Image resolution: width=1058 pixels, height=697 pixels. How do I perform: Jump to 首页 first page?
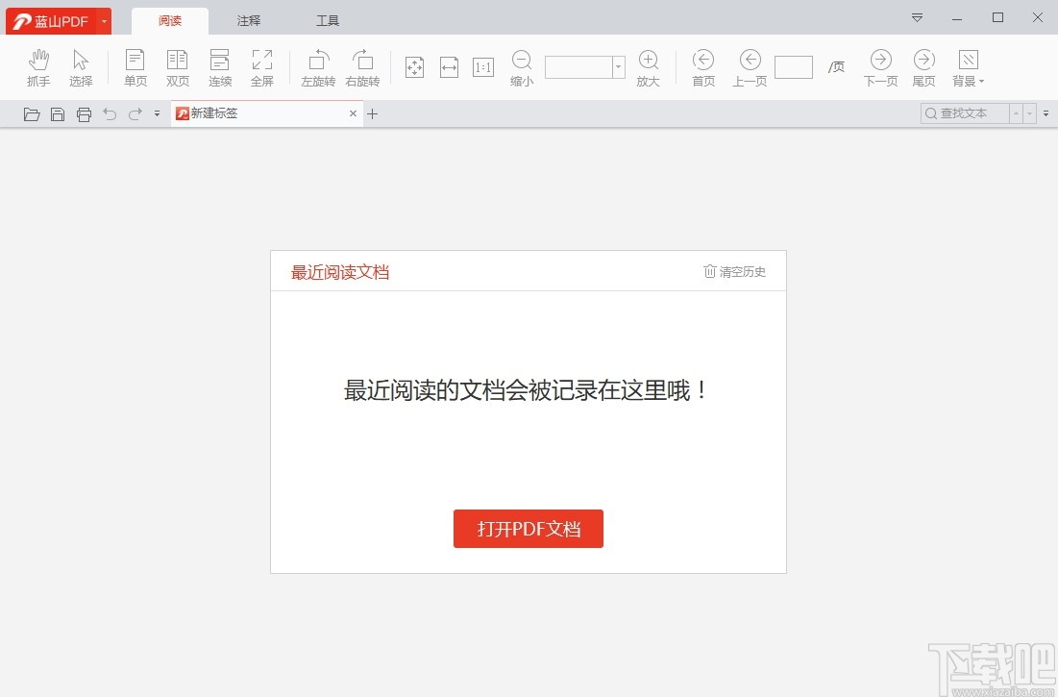pyautogui.click(x=702, y=65)
